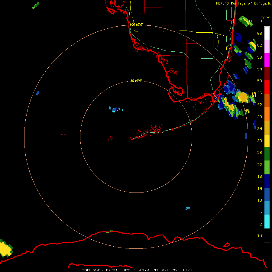Image resolution: width=272 pixels, height=272 pixels.
Task: Select the '50' scale label
Action: click(260, 81)
